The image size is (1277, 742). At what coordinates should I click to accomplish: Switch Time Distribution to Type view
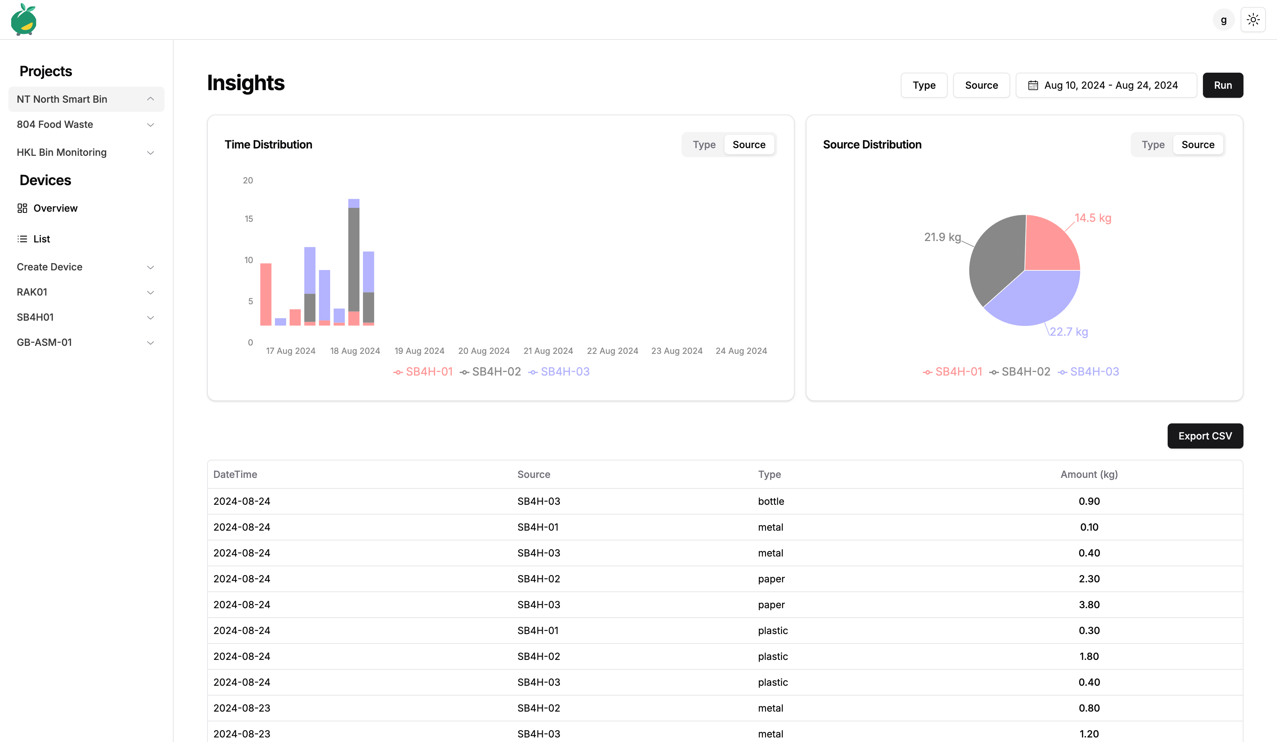pos(704,144)
